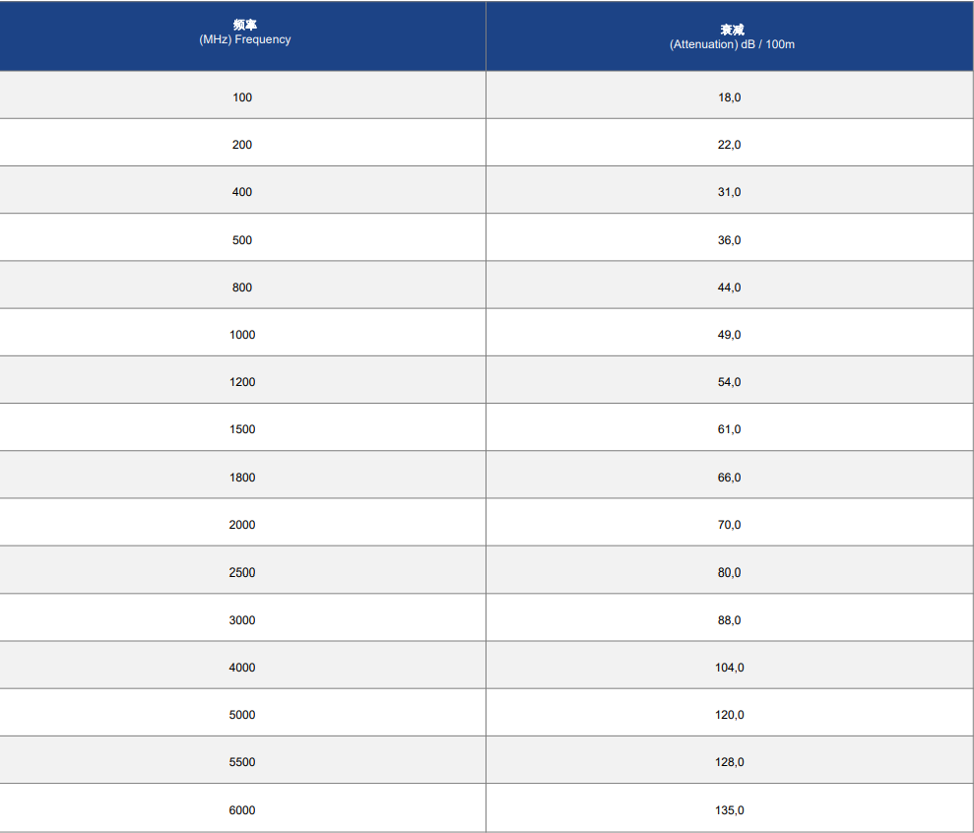Select the 18,0 attenuation value
This screenshot has height=833, width=974.
(x=729, y=97)
